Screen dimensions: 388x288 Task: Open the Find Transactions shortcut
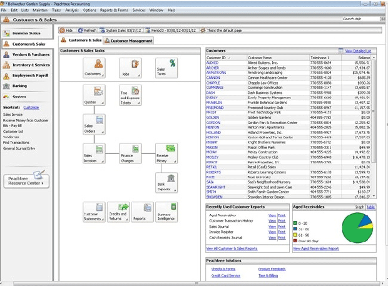click(x=16, y=143)
